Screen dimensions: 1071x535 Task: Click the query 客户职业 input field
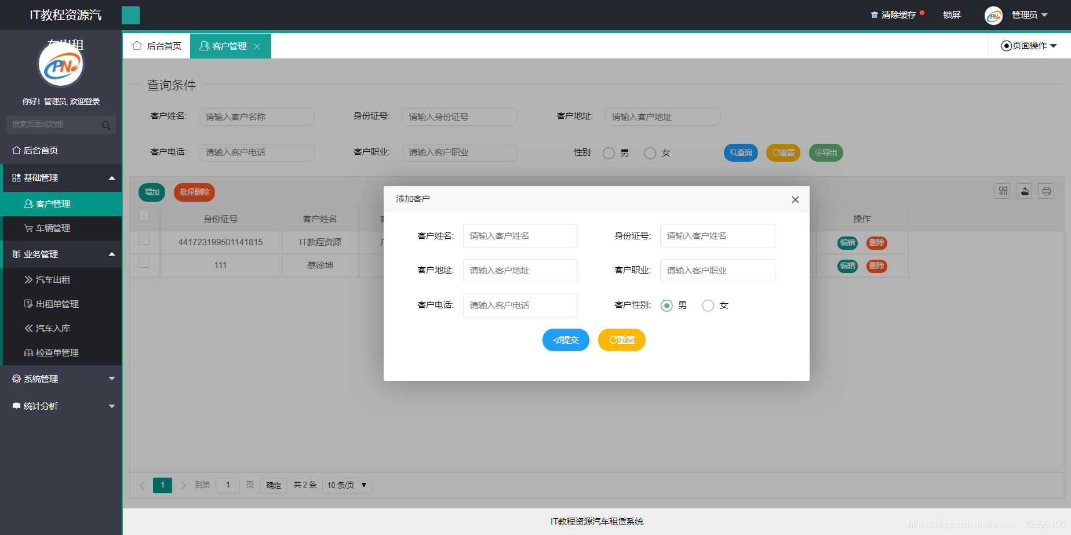pyautogui.click(x=460, y=152)
